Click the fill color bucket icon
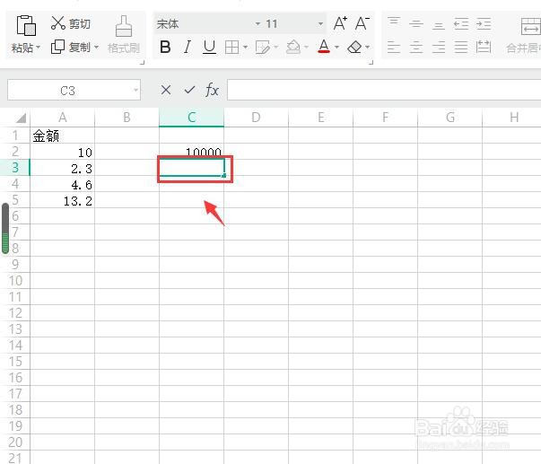 292,47
